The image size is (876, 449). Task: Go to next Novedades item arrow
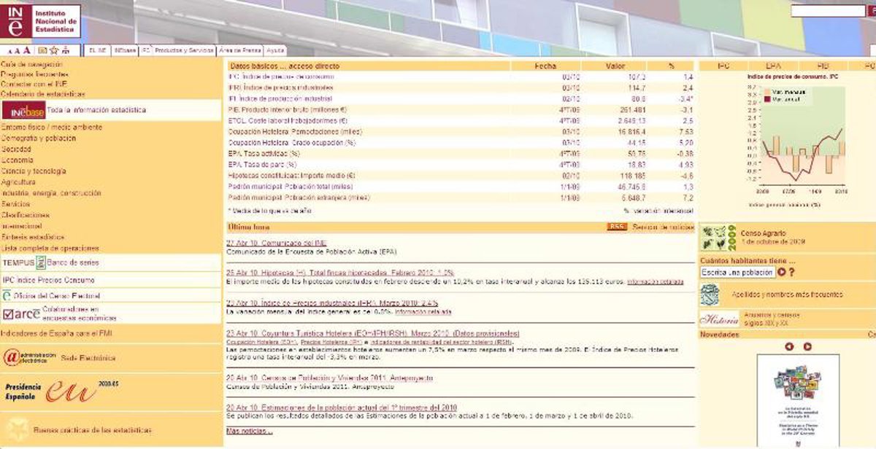coord(807,346)
